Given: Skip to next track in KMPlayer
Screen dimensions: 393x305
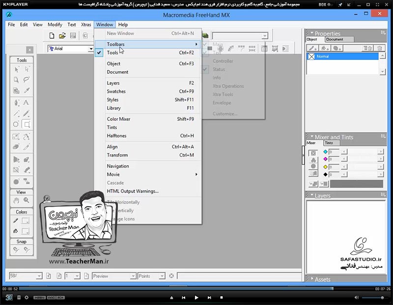Looking at the screenshot, I should [x=209, y=298].
